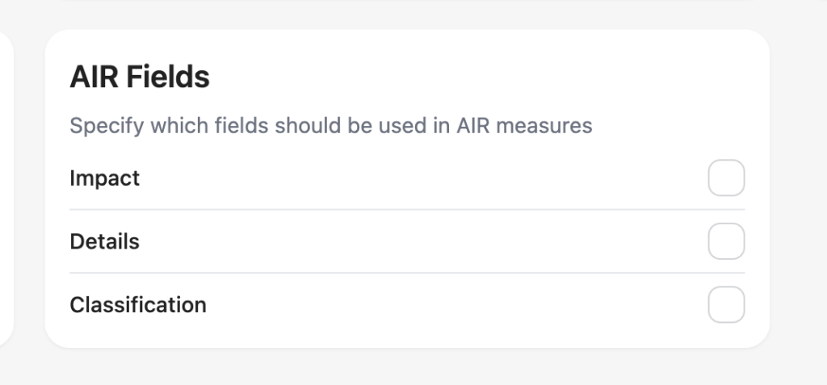Click the "Impact" field label
Viewport: 827px width, 385px height.
click(105, 178)
